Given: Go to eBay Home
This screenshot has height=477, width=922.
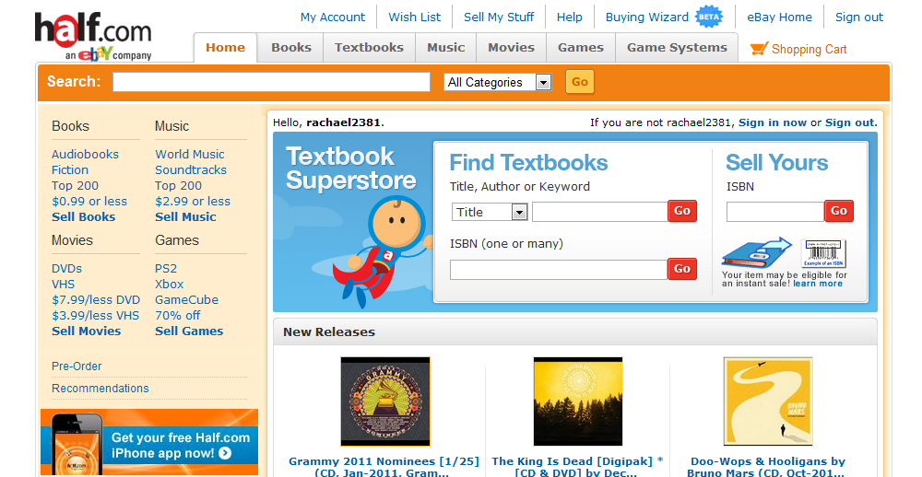Looking at the screenshot, I should click(780, 17).
